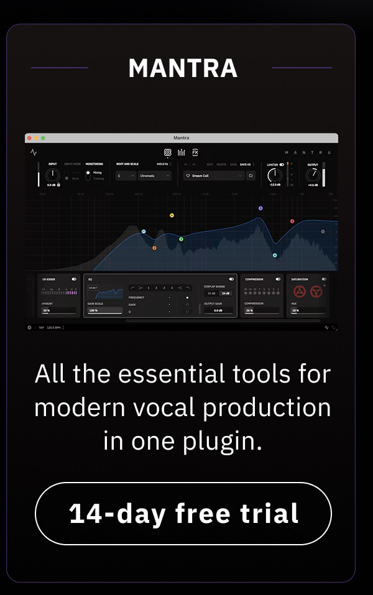The image size is (373, 595).
Task: Select EQ band 1 tab
Action: [149, 288]
